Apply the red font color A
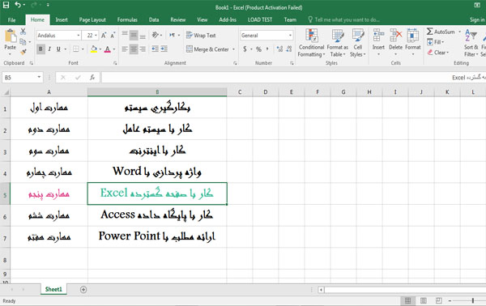486x306 pixels. [x=107, y=49]
